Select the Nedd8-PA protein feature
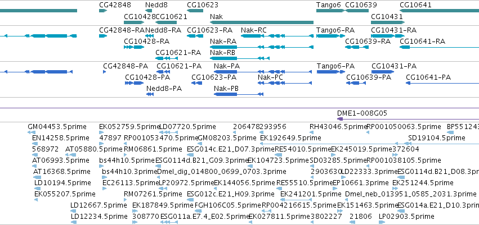Viewport: 479px width, 225px height. [150, 94]
